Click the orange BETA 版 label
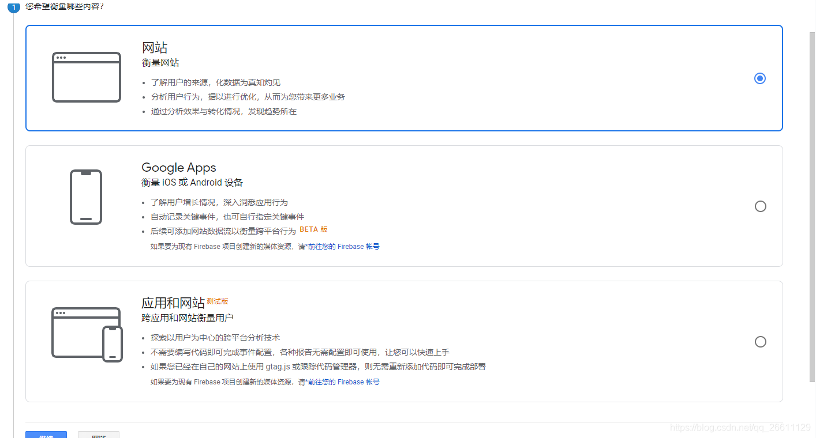The width and height of the screenshot is (816, 438). [313, 229]
